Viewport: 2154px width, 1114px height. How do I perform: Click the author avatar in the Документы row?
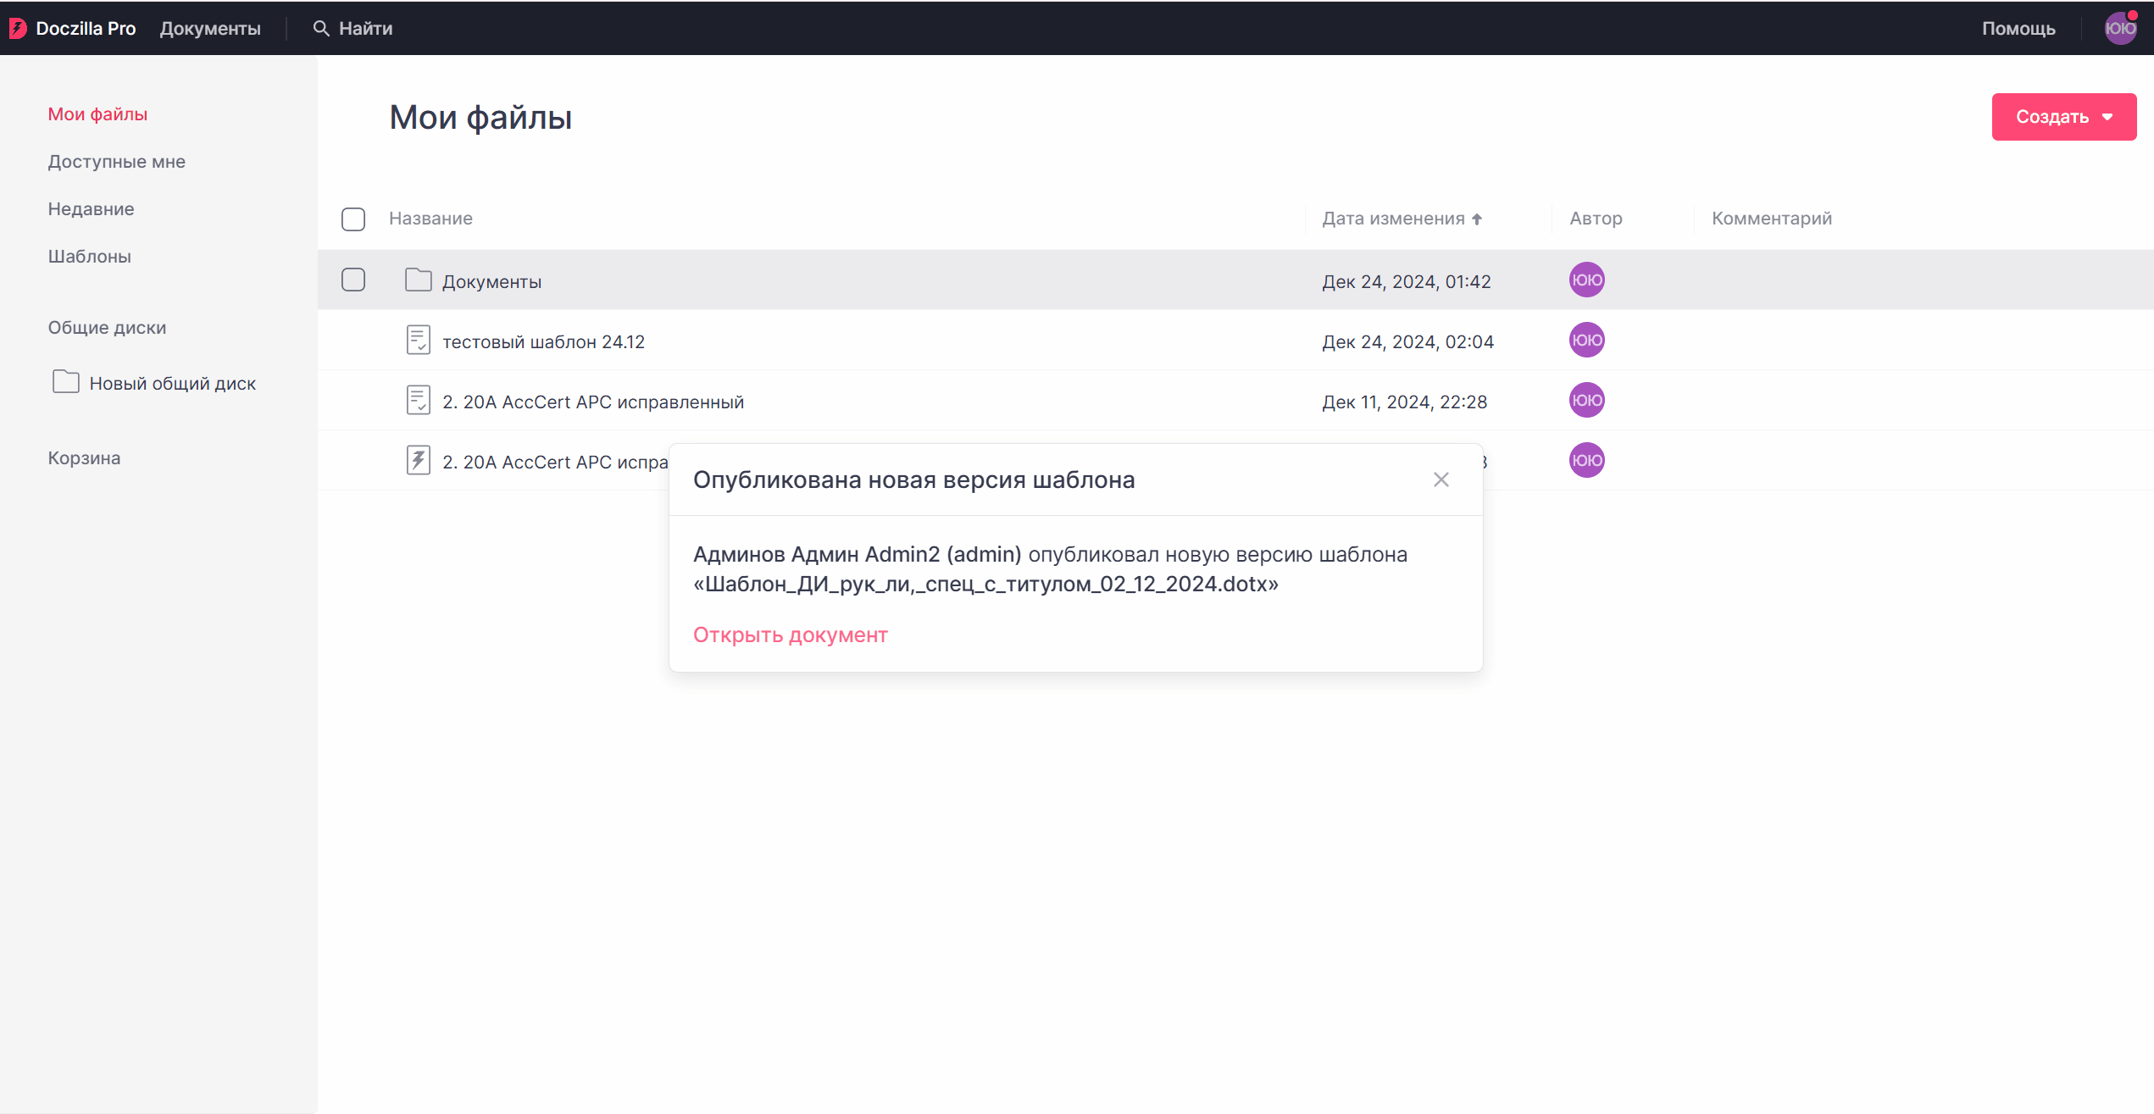1586,280
